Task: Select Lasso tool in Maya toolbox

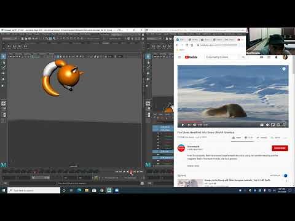Action: click(x=4, y=63)
